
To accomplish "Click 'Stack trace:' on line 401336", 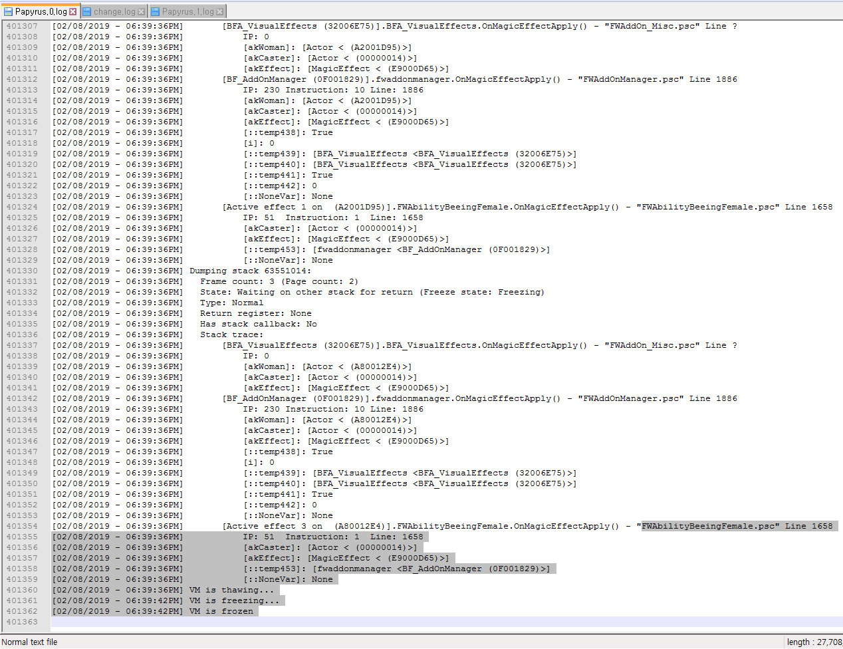I will click(x=231, y=334).
